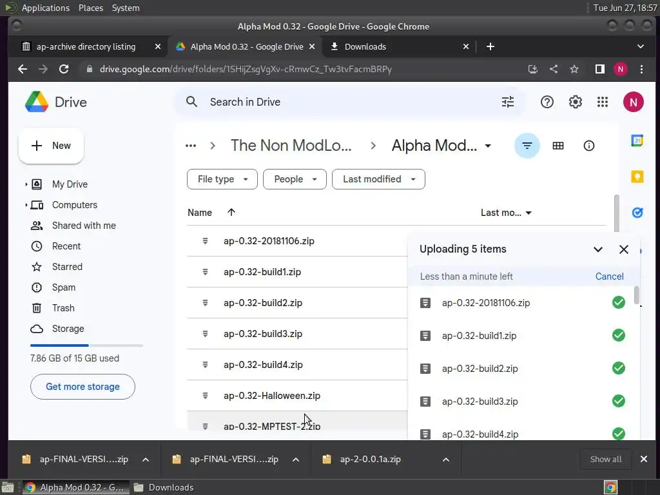
Task: Go to The Non ModLo... breadcrumb folder
Action: [291, 146]
